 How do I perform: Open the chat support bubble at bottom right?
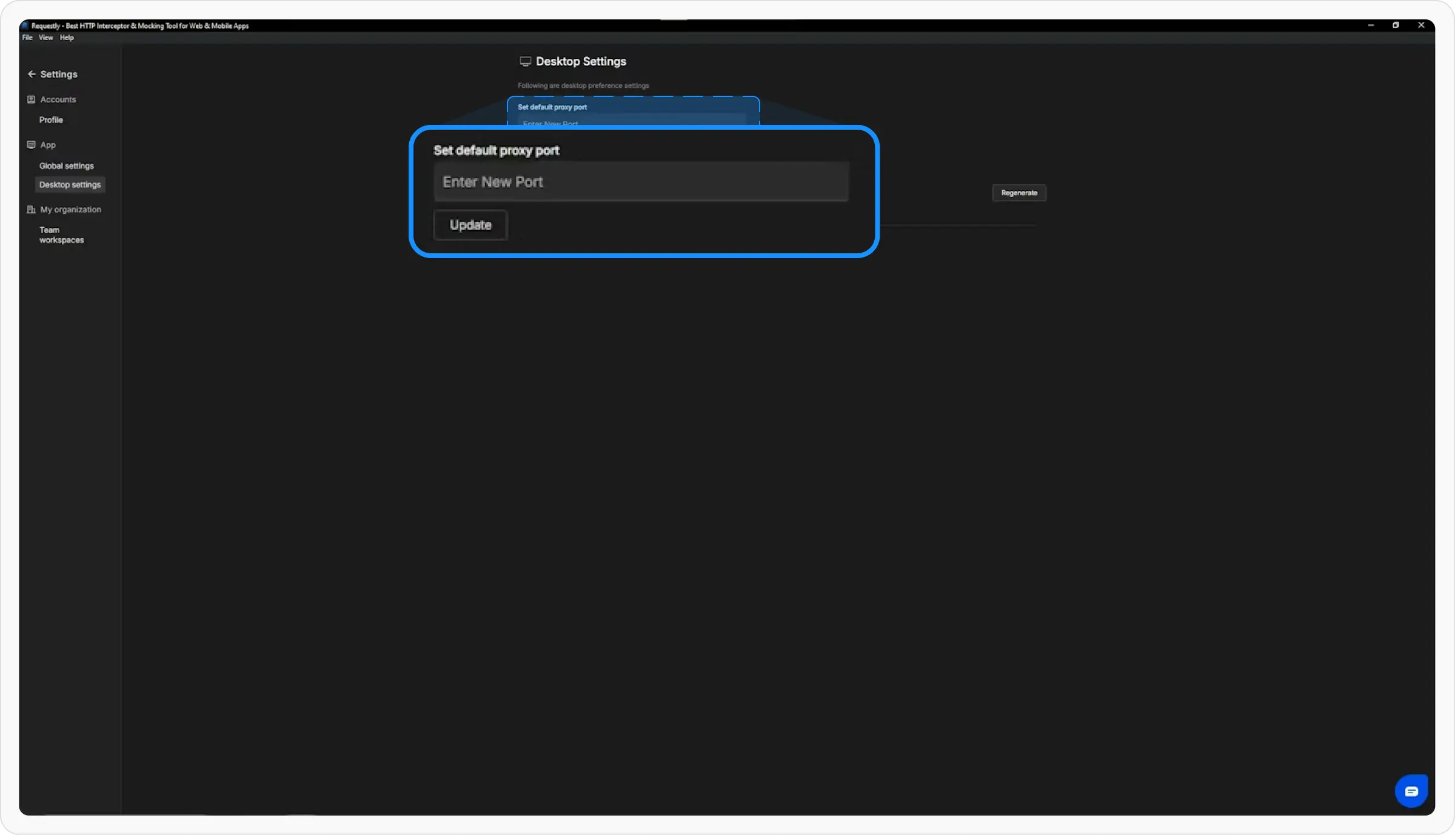[x=1411, y=791]
